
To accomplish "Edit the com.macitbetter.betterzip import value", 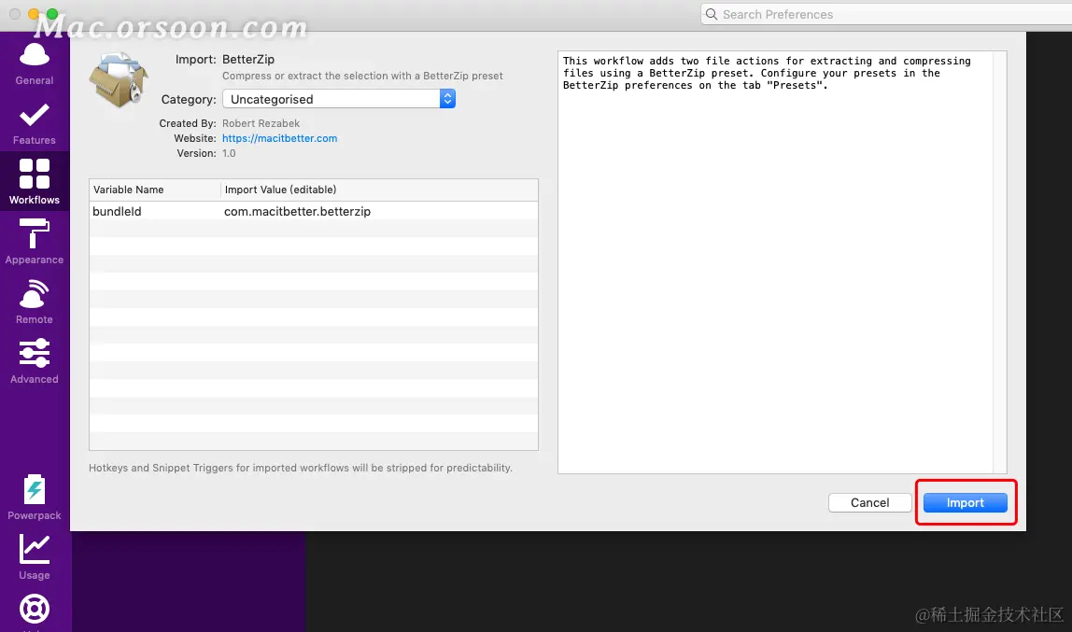I will click(297, 212).
